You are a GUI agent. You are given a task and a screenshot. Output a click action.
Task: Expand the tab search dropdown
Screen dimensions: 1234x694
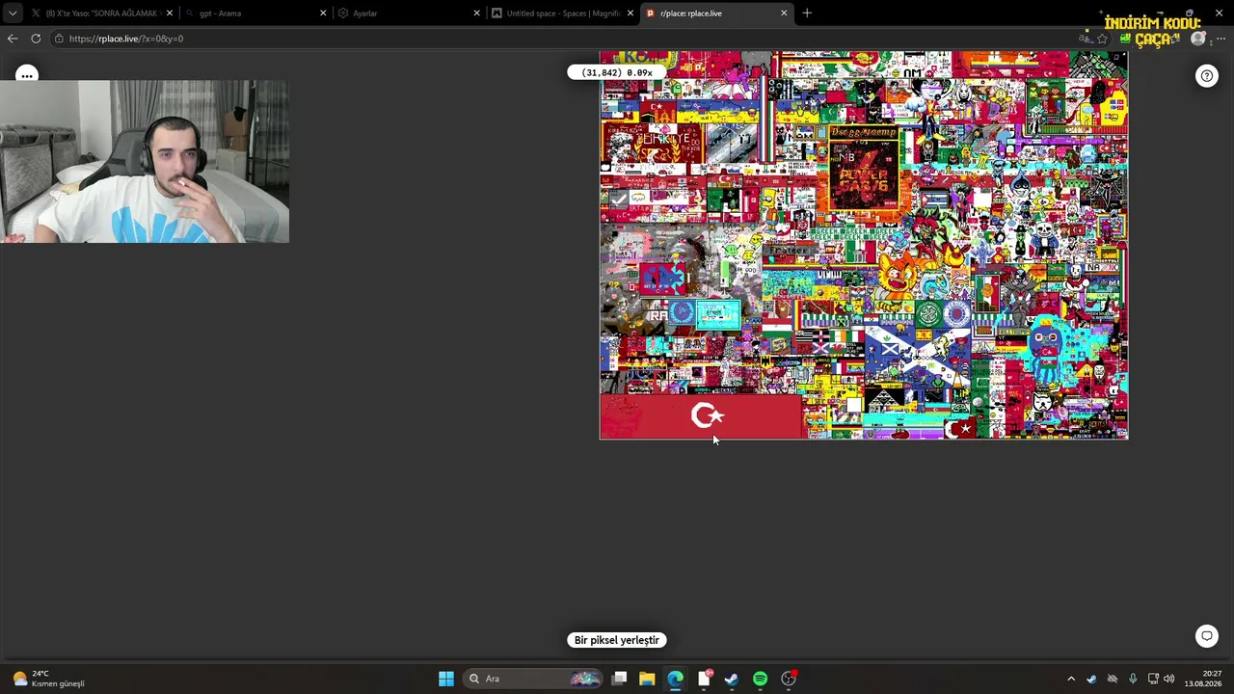(x=12, y=13)
